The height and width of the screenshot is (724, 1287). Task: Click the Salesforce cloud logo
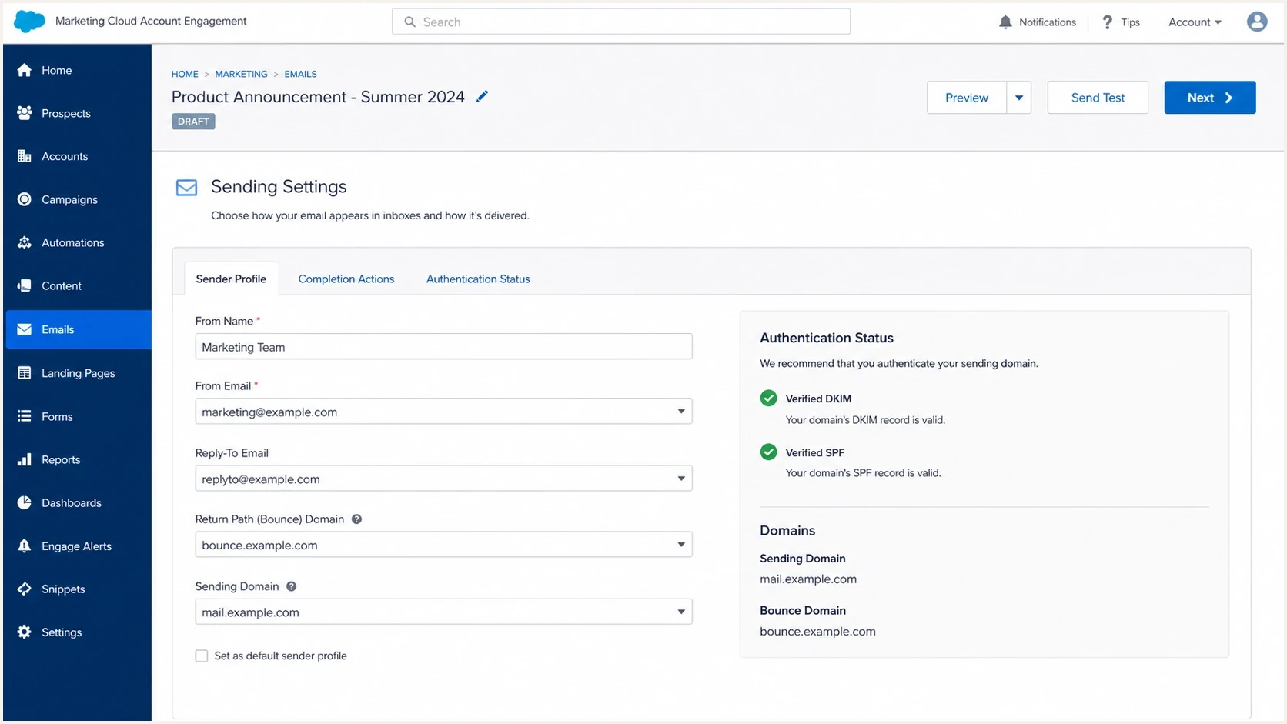pyautogui.click(x=29, y=22)
